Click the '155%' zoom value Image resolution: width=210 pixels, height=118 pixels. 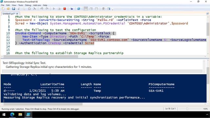205,109
